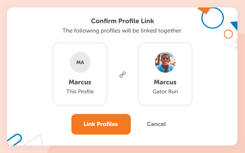The height and width of the screenshot is (153, 245).
Task: Click the MA initials avatar
Action: click(80, 62)
